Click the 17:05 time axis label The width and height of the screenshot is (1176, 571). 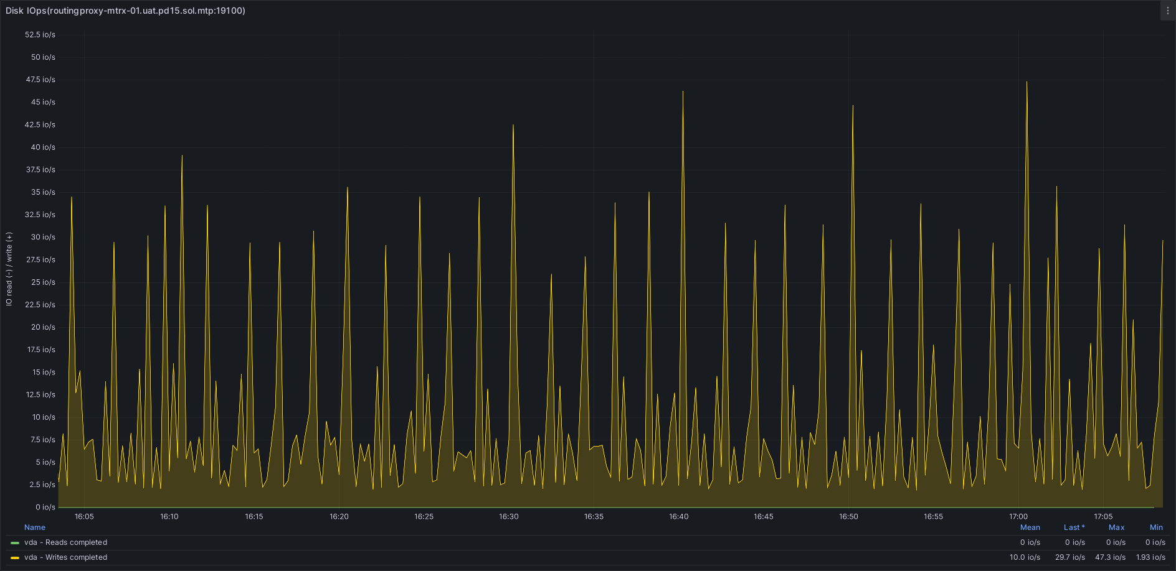point(1103,517)
